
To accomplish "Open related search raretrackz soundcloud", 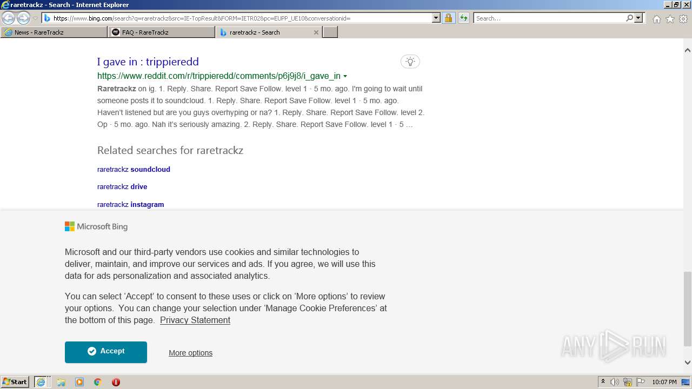I will 134,169.
